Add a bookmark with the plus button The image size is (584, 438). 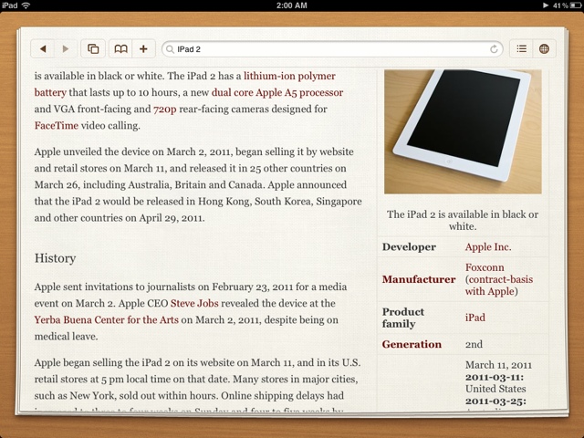click(x=144, y=48)
